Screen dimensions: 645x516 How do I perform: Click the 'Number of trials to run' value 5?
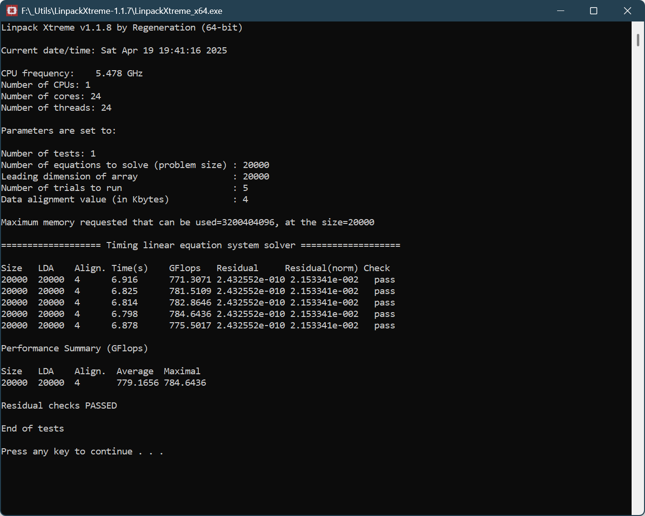(246, 188)
